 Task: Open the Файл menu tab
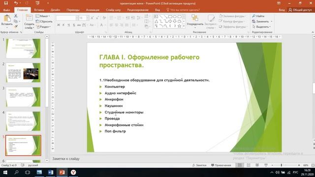tap(6, 10)
